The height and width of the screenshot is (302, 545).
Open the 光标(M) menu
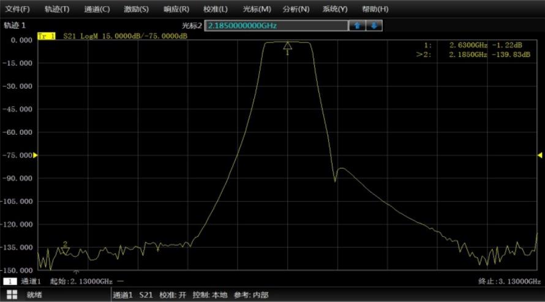point(257,9)
